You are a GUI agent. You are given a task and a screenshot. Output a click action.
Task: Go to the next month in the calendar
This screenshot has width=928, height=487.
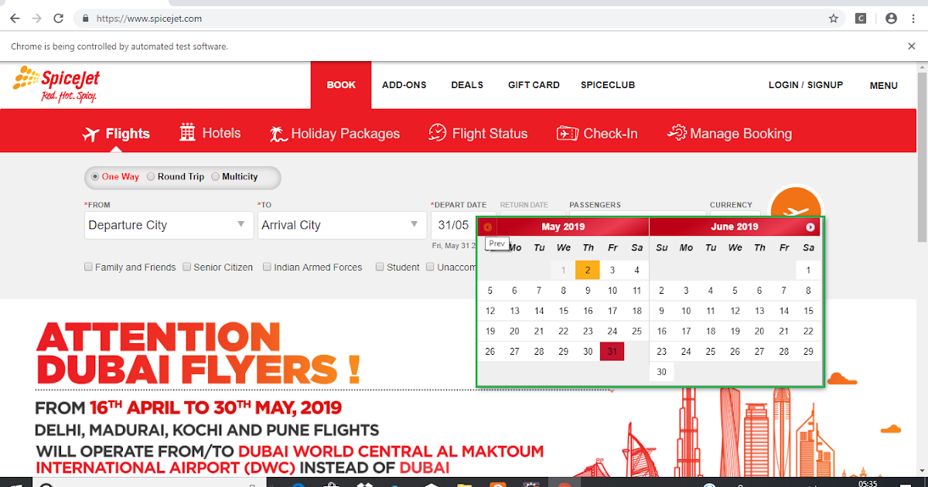click(x=810, y=227)
